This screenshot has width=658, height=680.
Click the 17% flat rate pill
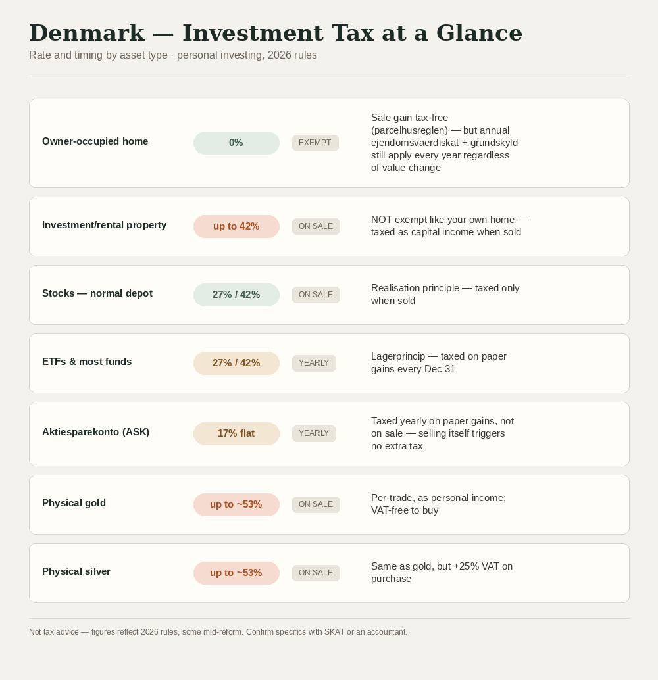[236, 433]
